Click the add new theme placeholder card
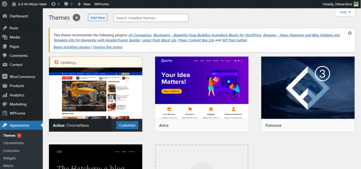Viewport: 361px width, 169px height. [202, 157]
